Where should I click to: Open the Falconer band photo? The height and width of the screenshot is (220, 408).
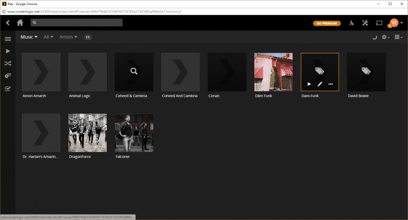134,133
